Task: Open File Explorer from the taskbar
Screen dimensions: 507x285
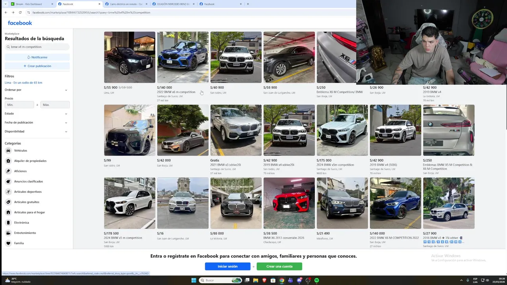Action: point(255,280)
